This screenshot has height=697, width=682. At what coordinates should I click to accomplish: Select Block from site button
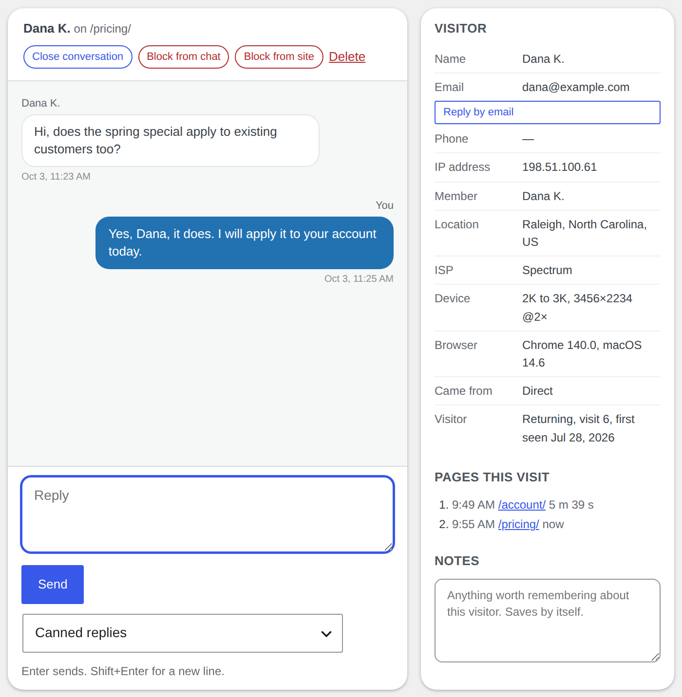(279, 57)
